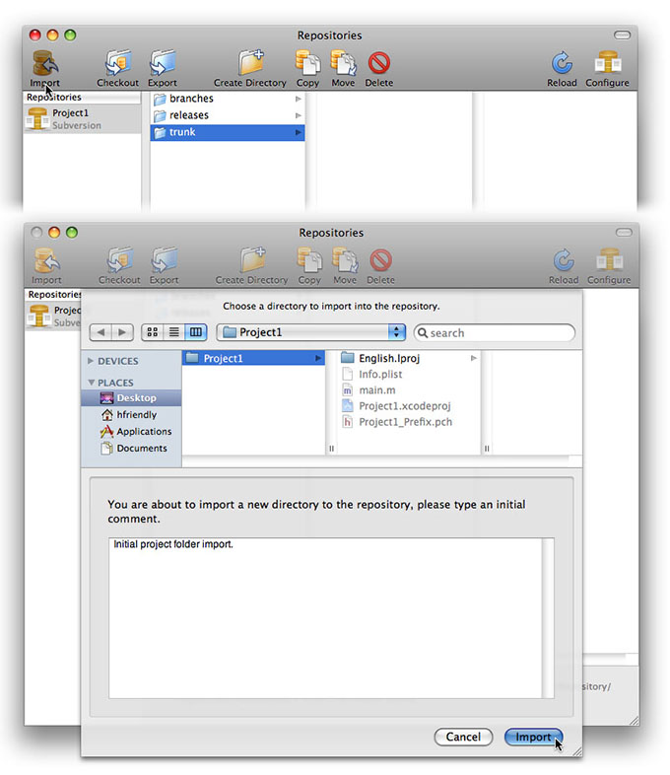
Task: Select Project1 folder in file browser column
Action: click(x=253, y=358)
